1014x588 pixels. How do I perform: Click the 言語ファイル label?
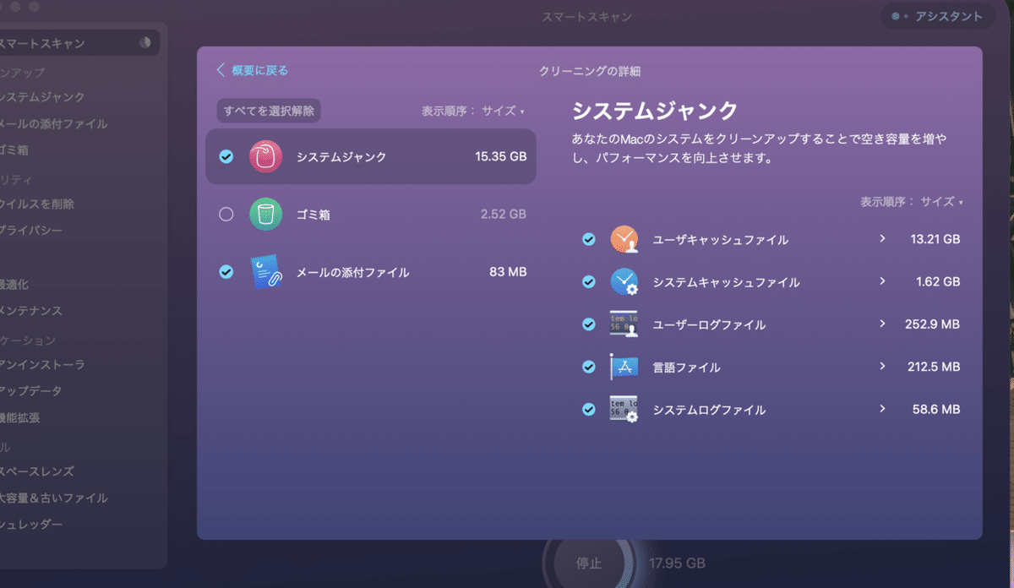[x=687, y=367]
